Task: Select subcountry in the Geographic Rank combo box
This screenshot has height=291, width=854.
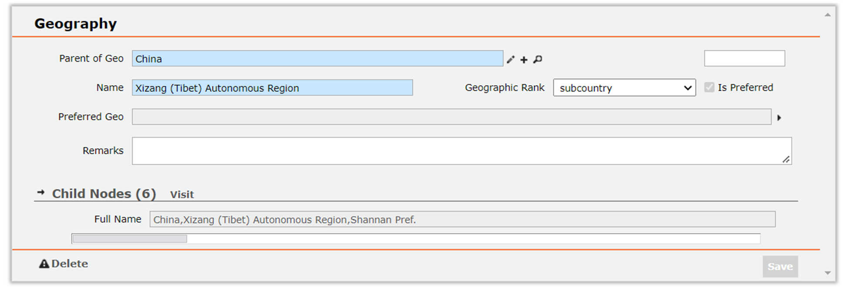Action: [625, 88]
